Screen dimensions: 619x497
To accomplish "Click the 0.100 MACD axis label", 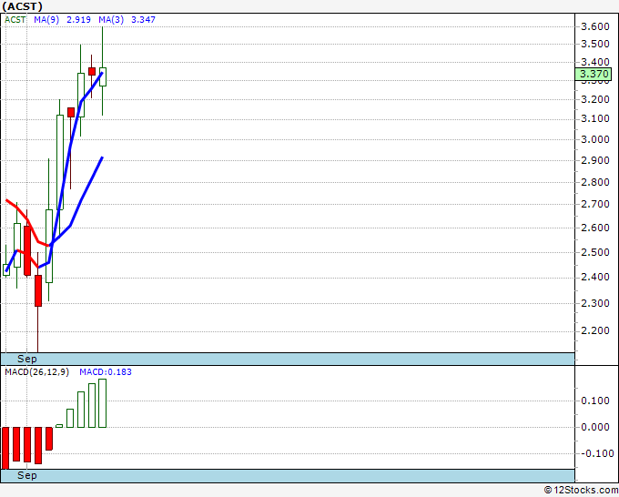I will coord(595,401).
